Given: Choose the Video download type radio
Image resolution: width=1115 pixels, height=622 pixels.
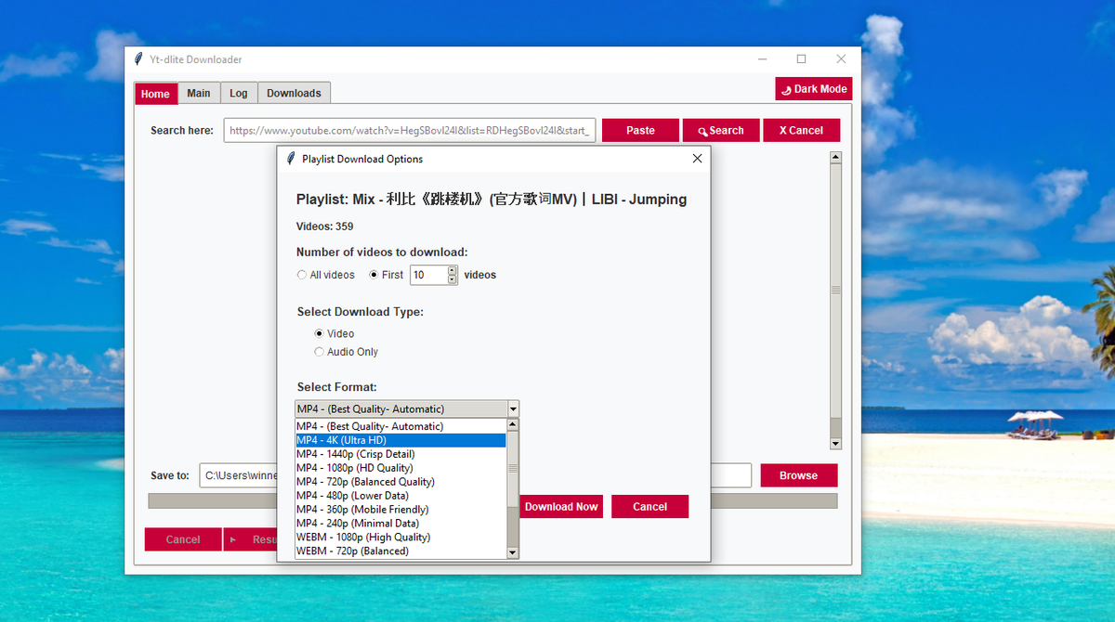Looking at the screenshot, I should point(320,333).
